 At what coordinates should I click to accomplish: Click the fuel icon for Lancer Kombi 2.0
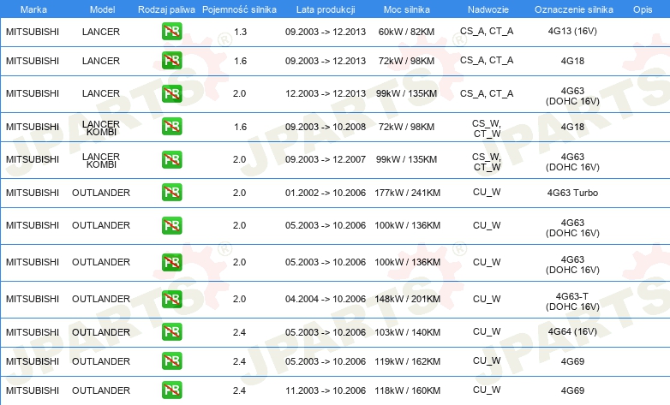click(171, 159)
